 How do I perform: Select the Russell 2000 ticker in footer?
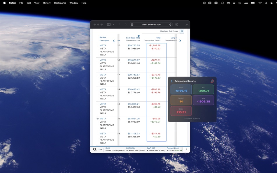[175, 149]
